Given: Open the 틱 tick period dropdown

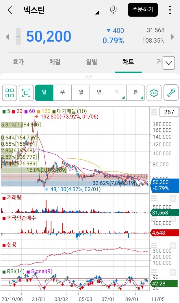Looking at the screenshot, I should (117, 93).
